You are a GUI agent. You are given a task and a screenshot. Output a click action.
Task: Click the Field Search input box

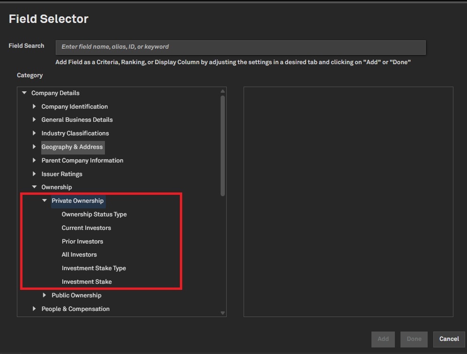(x=240, y=47)
